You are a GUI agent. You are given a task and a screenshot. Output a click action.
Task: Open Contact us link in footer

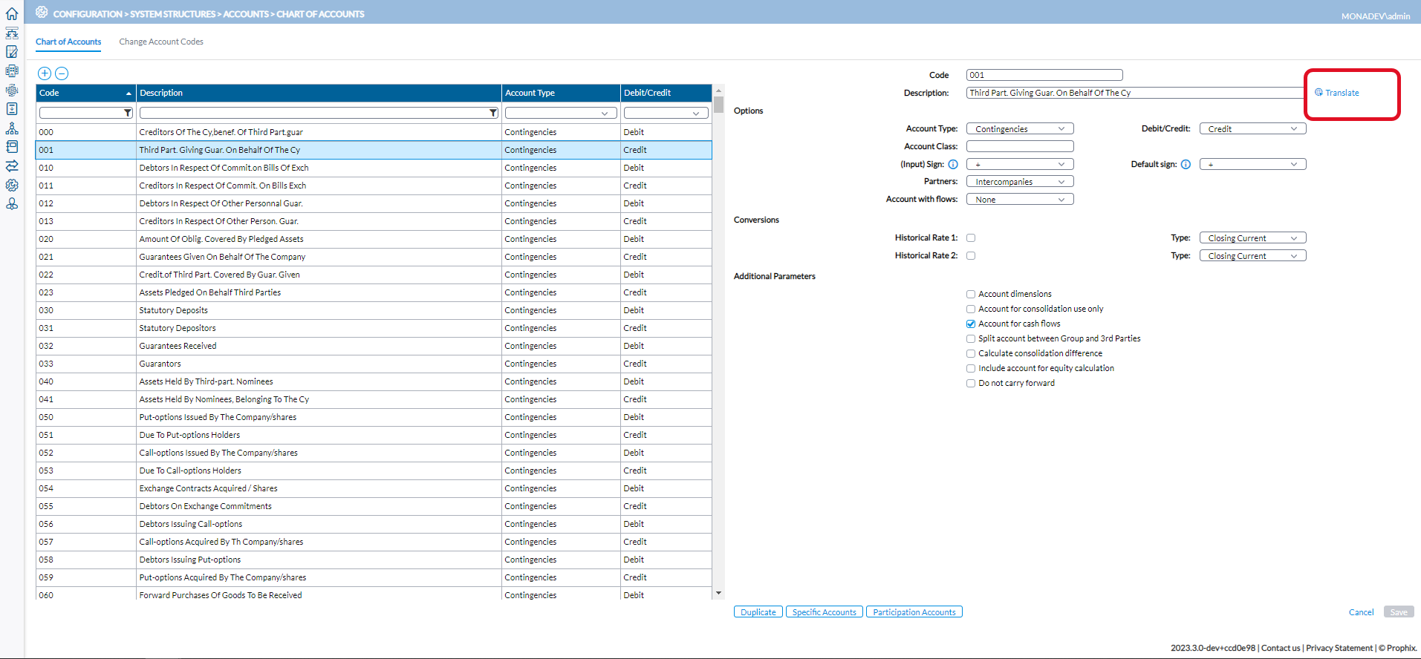tap(1281, 648)
